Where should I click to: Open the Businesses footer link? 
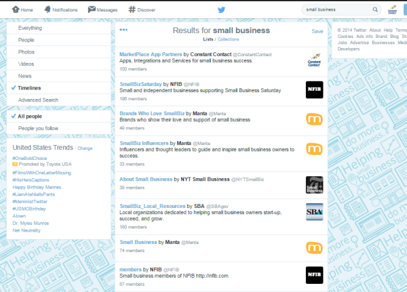(x=383, y=43)
